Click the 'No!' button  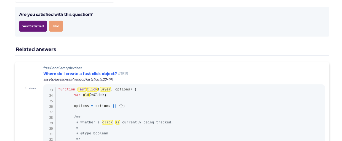tap(56, 26)
